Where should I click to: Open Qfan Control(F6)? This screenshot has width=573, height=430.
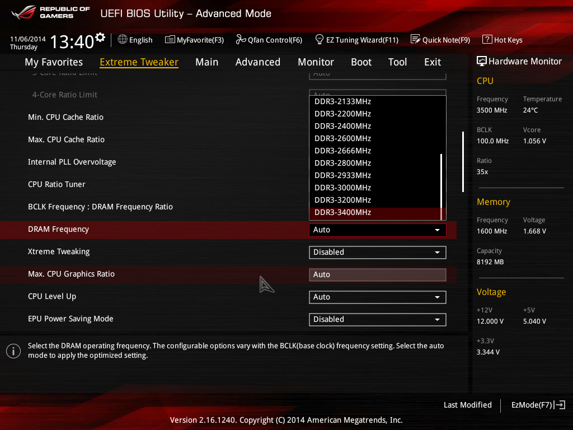pyautogui.click(x=269, y=40)
